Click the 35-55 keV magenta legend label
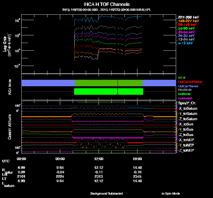 [186, 32]
